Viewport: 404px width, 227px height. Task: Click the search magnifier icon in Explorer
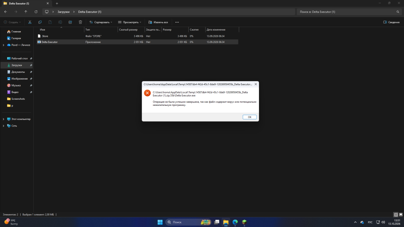pyautogui.click(x=398, y=12)
